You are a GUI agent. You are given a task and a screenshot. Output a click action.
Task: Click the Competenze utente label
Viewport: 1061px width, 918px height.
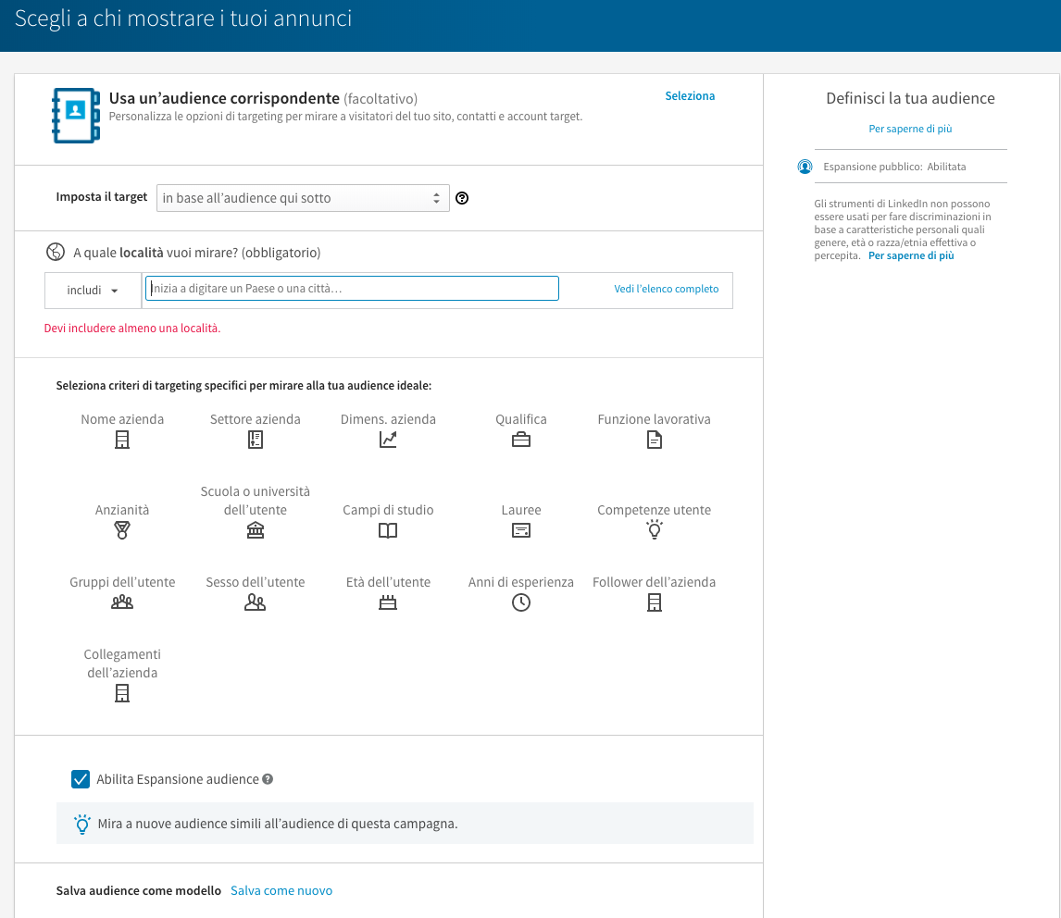point(655,510)
